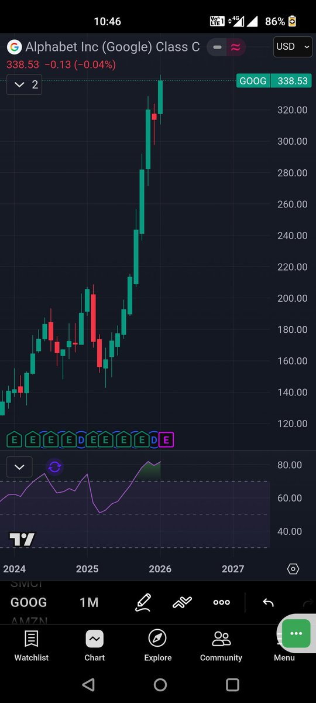Switch to the Watchlist tab
316x703 pixels.
[x=32, y=646]
